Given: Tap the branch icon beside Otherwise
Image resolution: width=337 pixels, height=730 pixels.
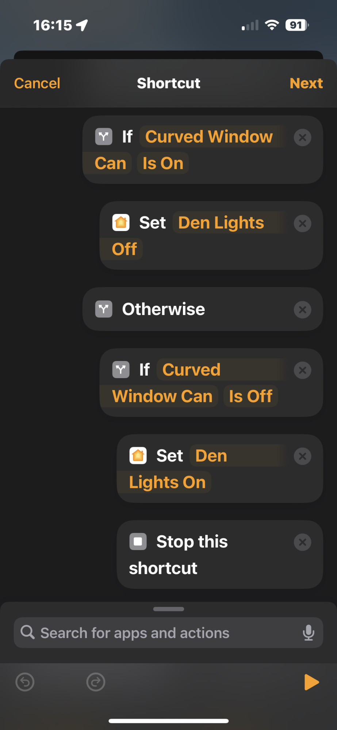Looking at the screenshot, I should (x=104, y=309).
